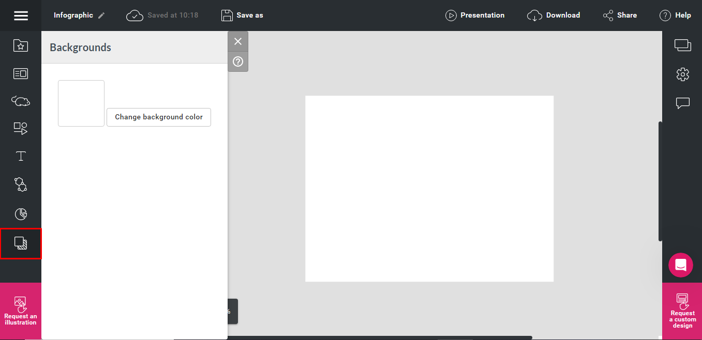Viewport: 702px width, 340px height.
Task: Open the settings gear on right sidebar
Action: (x=682, y=74)
